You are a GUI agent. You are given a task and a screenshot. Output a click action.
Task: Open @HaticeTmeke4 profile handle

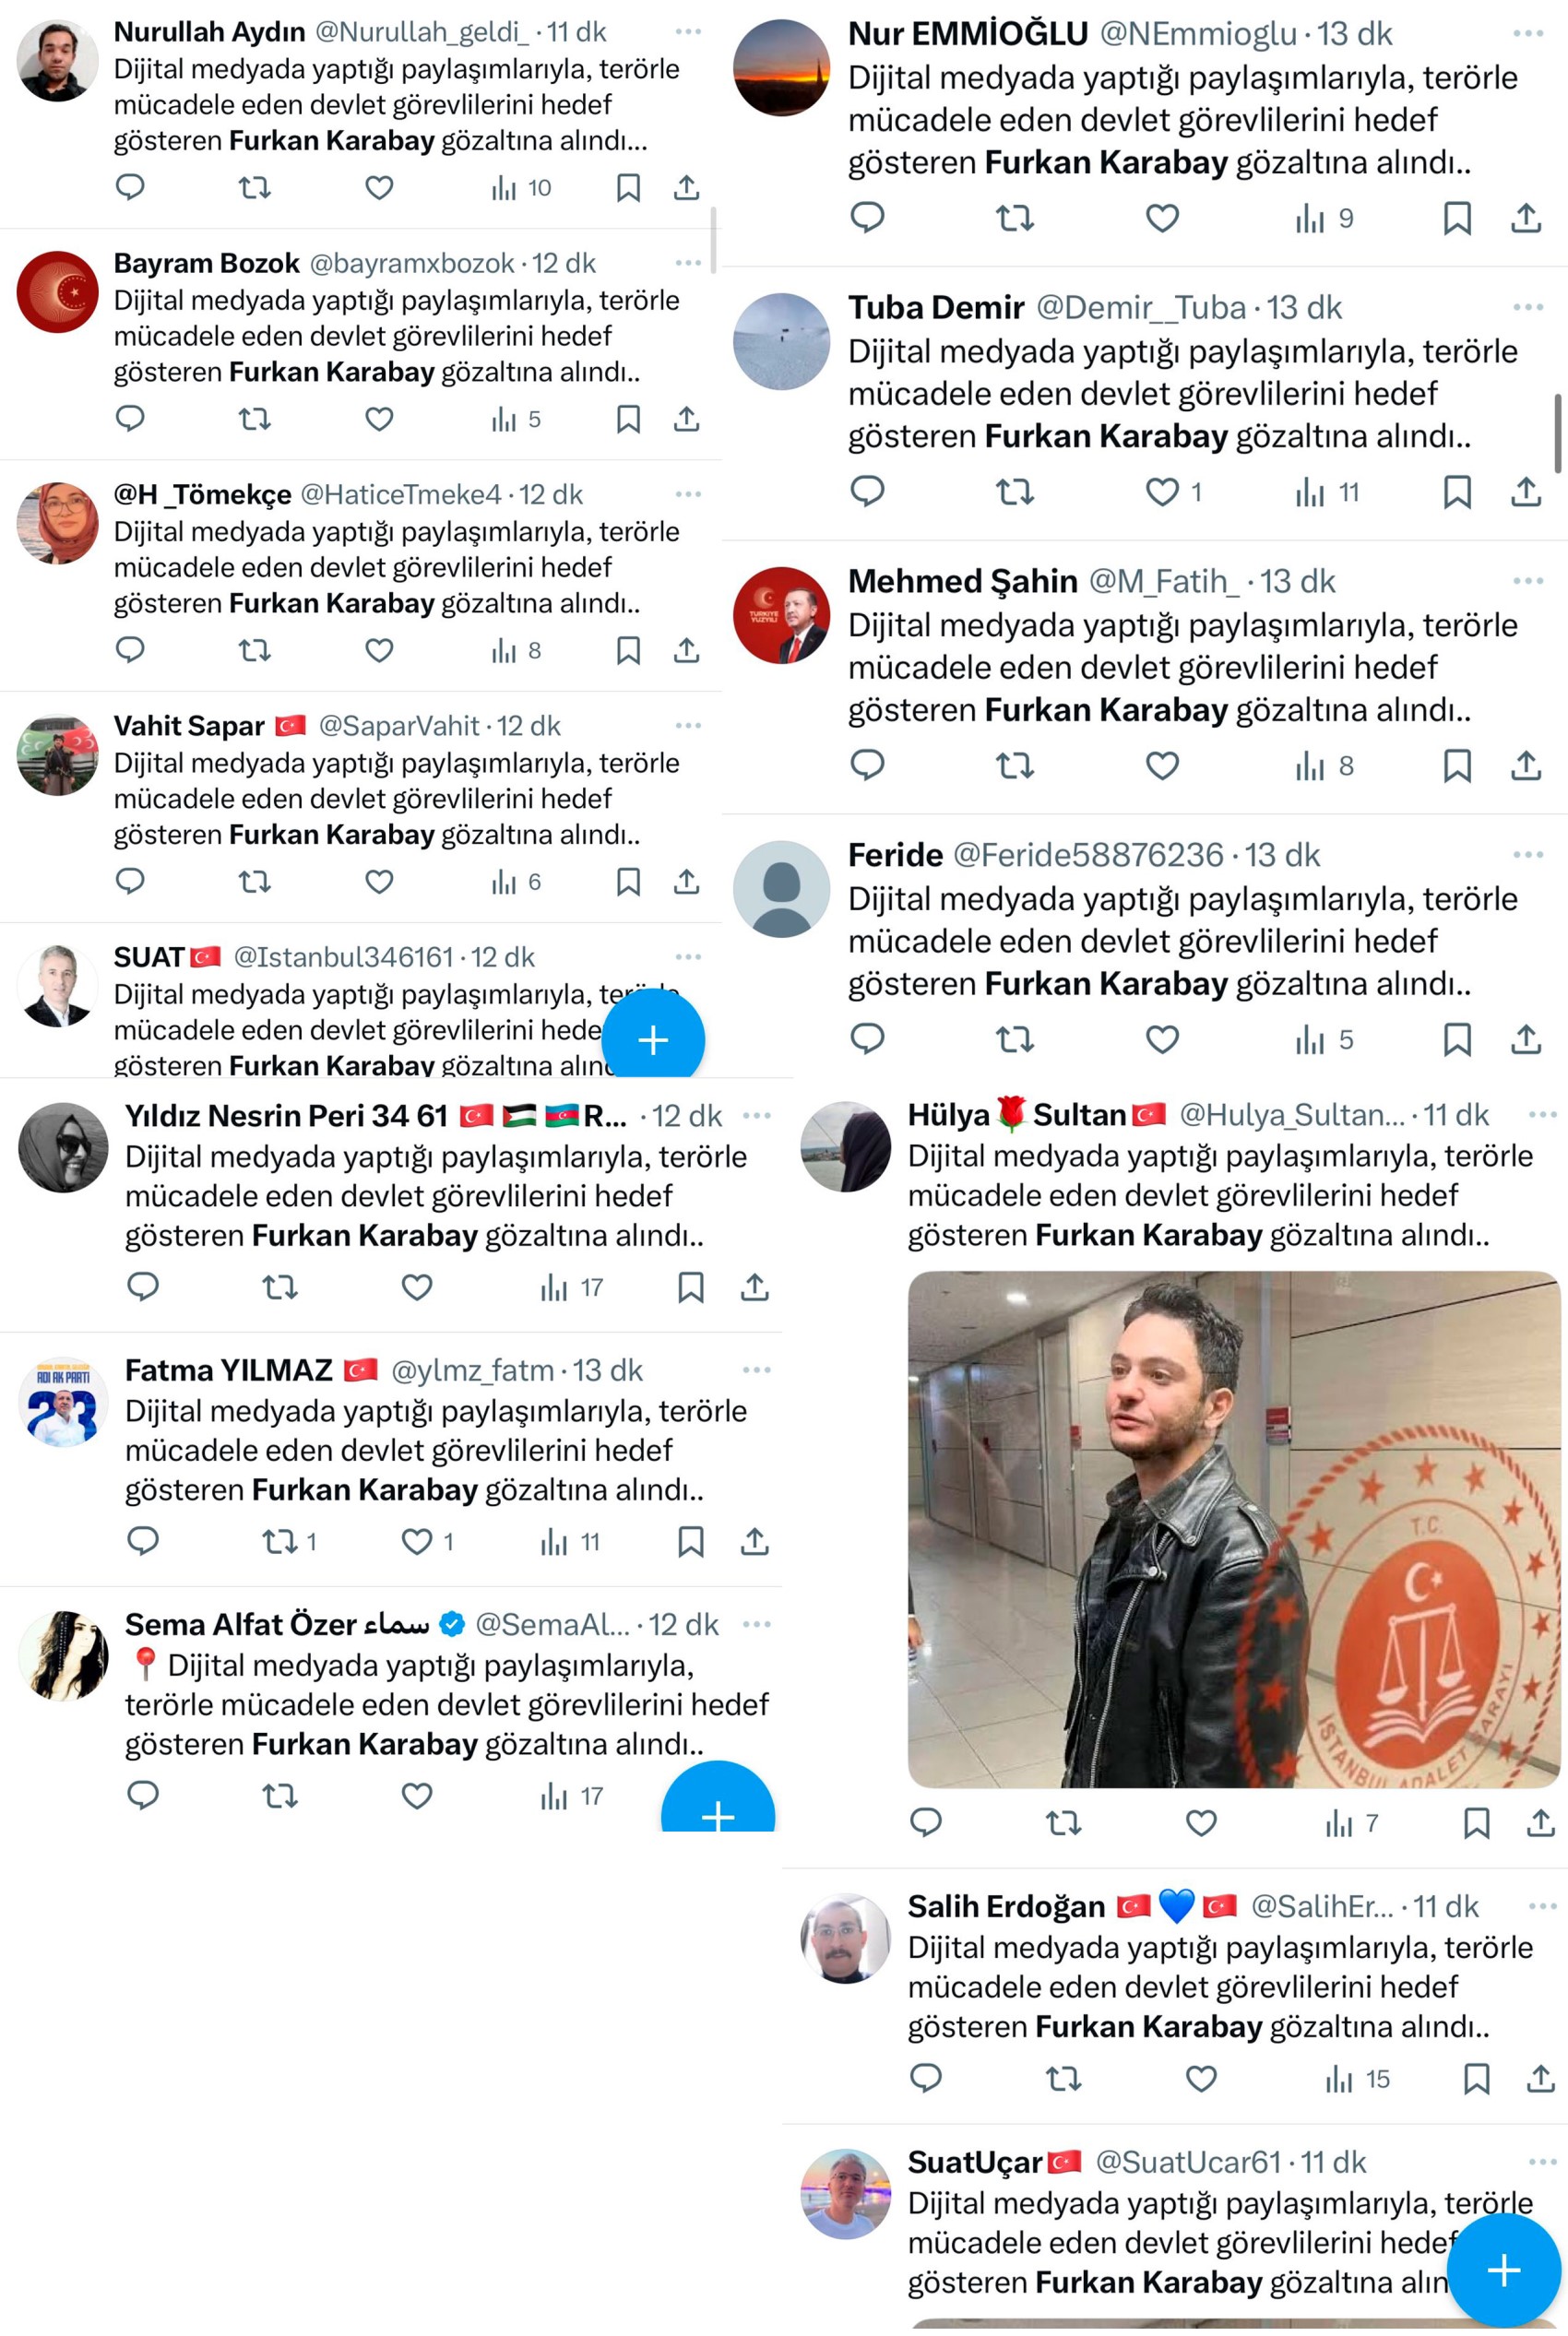(400, 495)
